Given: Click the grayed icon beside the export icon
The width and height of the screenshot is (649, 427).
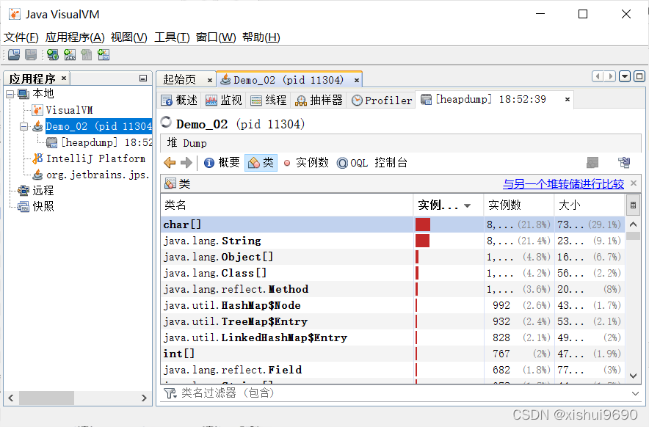Looking at the screenshot, I should coord(592,163).
